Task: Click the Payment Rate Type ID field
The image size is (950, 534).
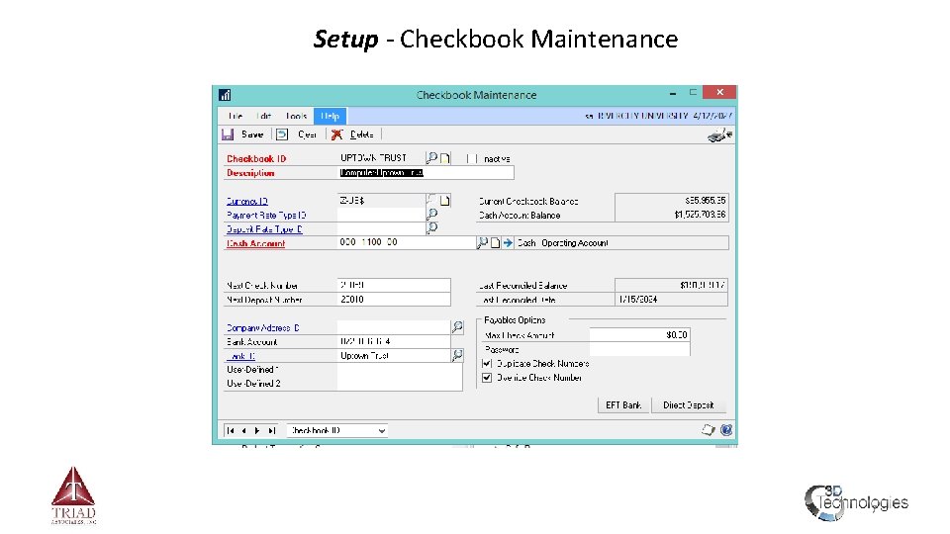Action: pos(382,215)
